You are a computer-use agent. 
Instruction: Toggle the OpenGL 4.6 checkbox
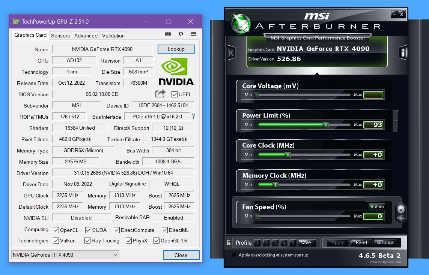[x=157, y=241]
